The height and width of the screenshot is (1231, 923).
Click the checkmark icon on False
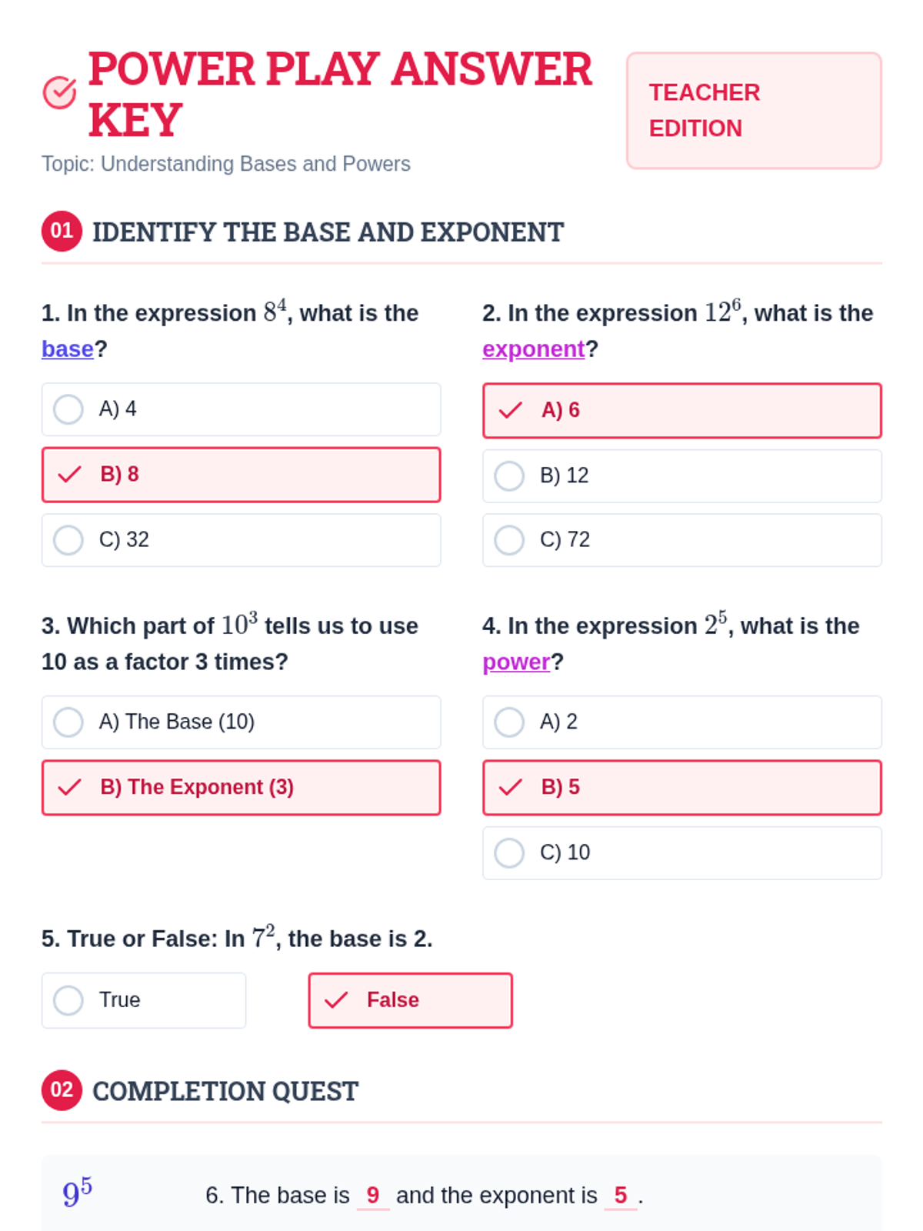pyautogui.click(x=336, y=1000)
